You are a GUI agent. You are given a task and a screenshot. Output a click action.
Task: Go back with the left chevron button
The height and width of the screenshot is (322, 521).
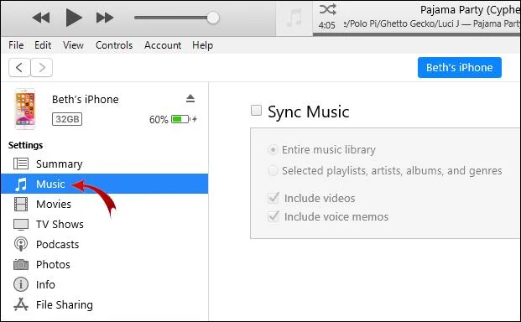19,68
